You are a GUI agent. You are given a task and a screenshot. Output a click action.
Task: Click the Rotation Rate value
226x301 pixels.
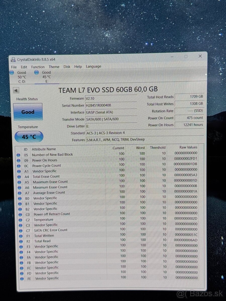189,111
